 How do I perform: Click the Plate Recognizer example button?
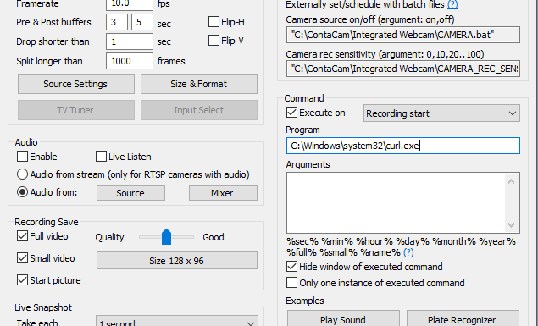[463, 318]
